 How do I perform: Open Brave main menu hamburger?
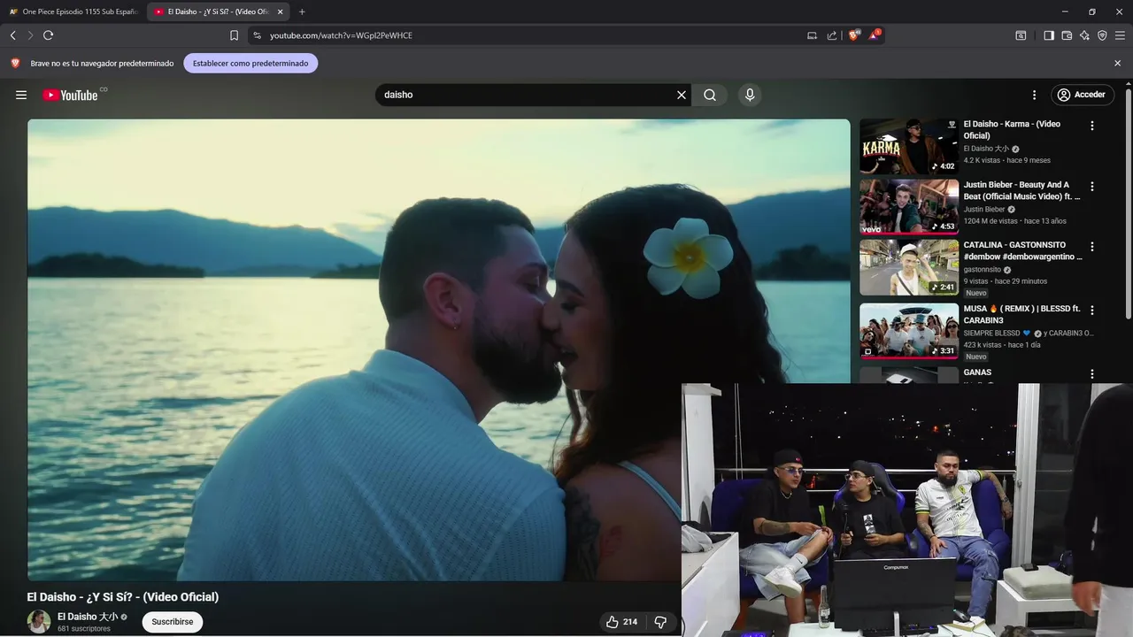click(1120, 35)
